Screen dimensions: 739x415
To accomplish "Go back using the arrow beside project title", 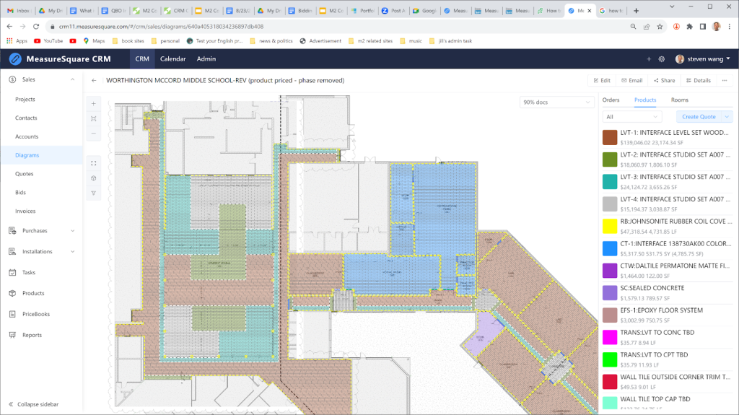I will [x=94, y=81].
